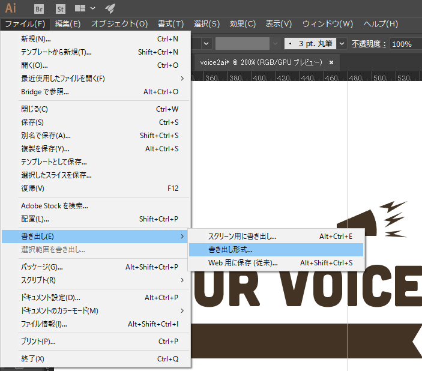This screenshot has width=422, height=371.
Task: Open the arrange documents layout icon
Action: (x=80, y=8)
